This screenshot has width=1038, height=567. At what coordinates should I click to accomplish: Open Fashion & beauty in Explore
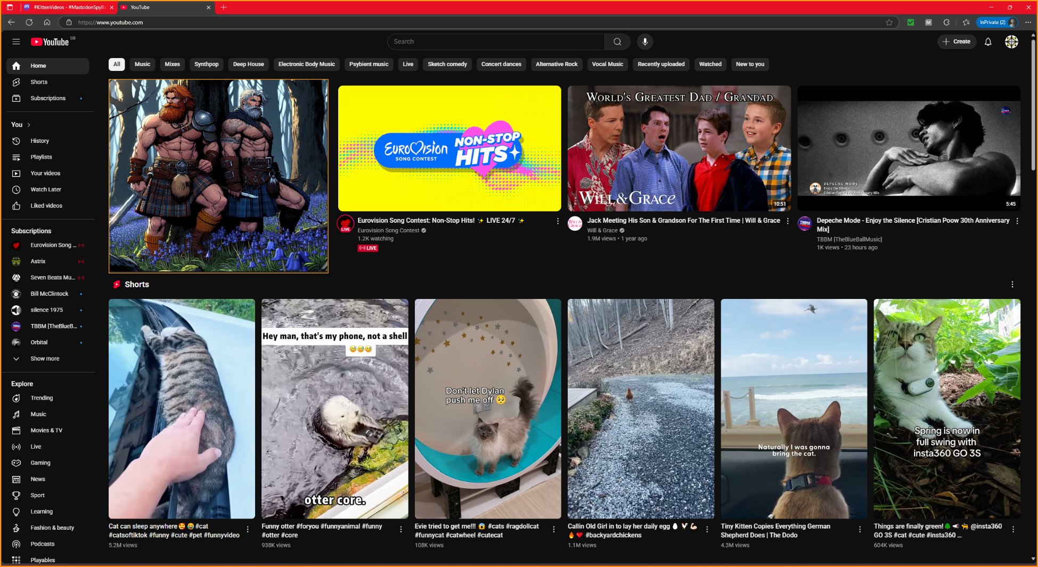pos(47,528)
